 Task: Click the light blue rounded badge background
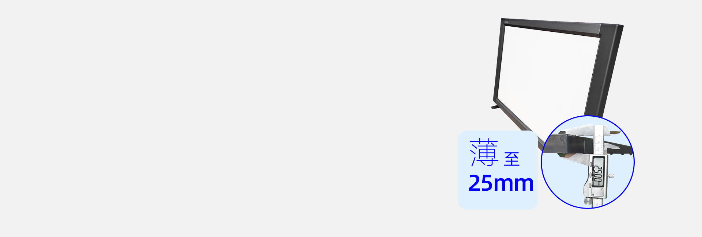[x=498, y=170]
